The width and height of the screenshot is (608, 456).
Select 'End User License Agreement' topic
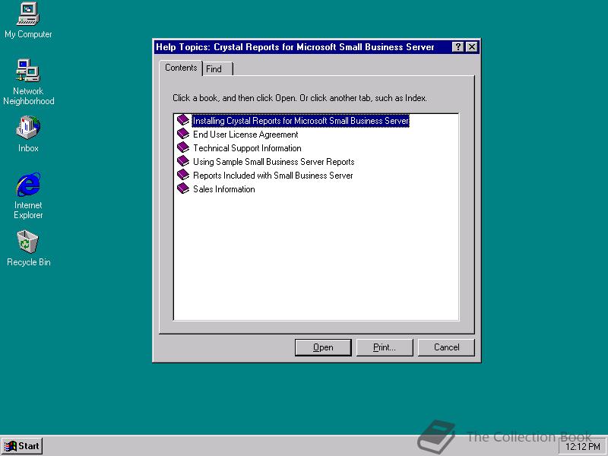245,135
